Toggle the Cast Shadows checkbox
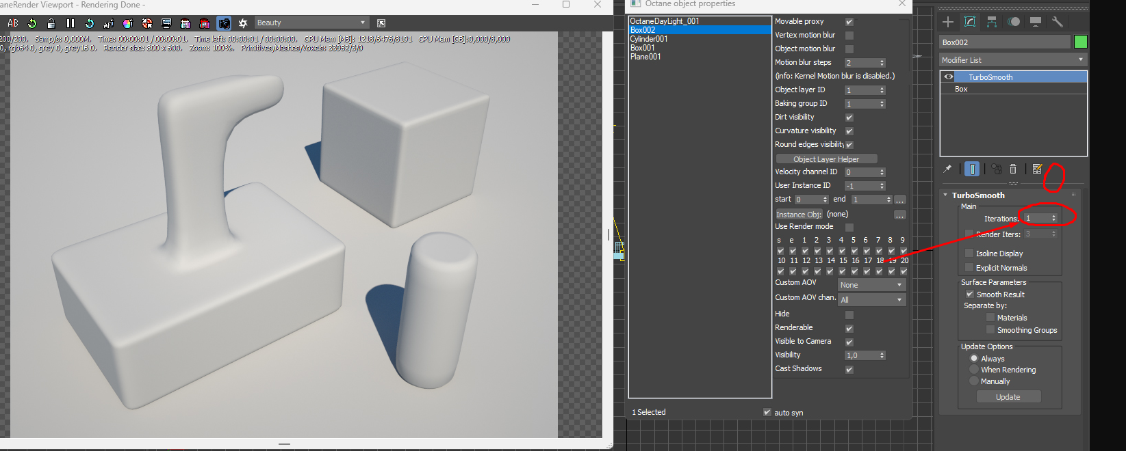Viewport: 1126px width, 451px height. (x=849, y=369)
